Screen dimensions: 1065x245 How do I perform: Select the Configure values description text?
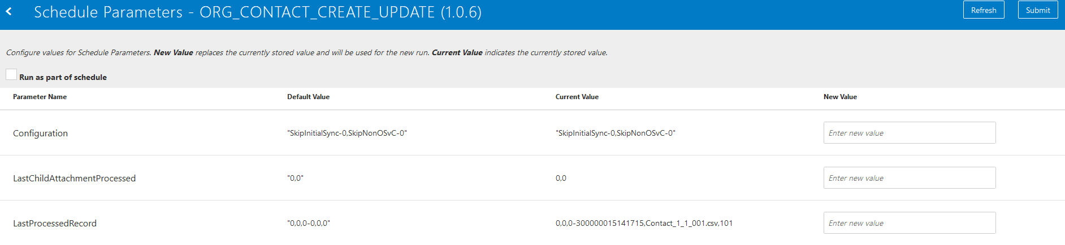(306, 52)
